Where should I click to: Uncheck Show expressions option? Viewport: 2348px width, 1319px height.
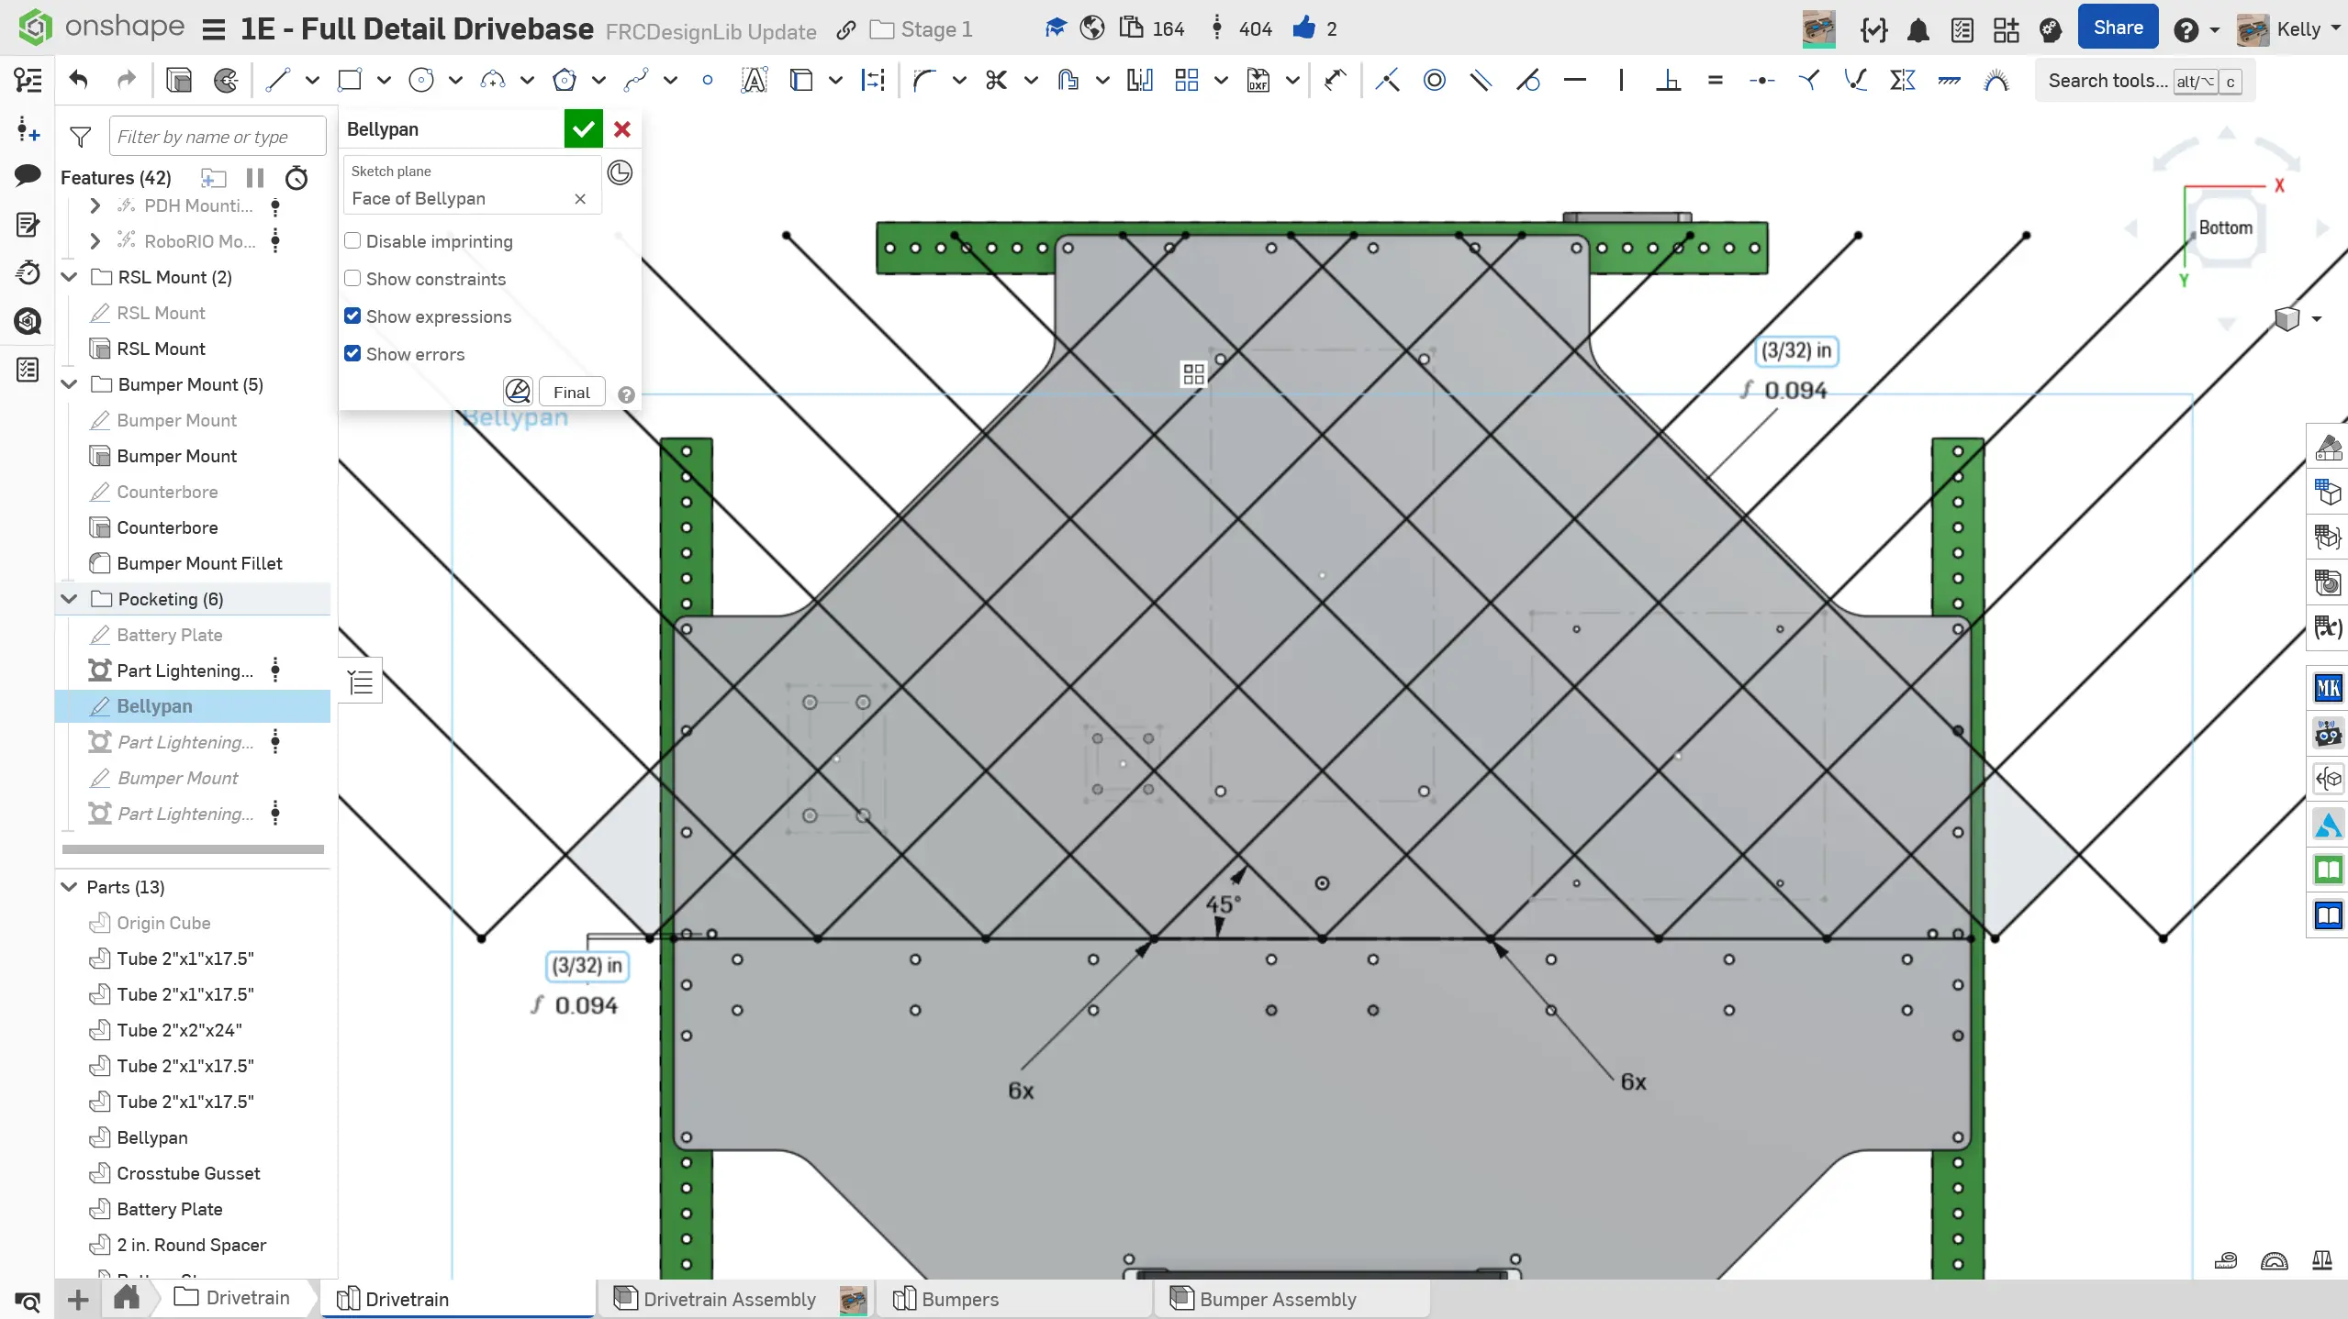[x=352, y=316]
